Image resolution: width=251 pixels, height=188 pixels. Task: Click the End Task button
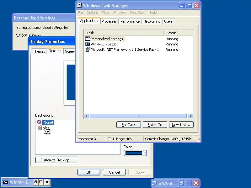pyautogui.click(x=129, y=125)
